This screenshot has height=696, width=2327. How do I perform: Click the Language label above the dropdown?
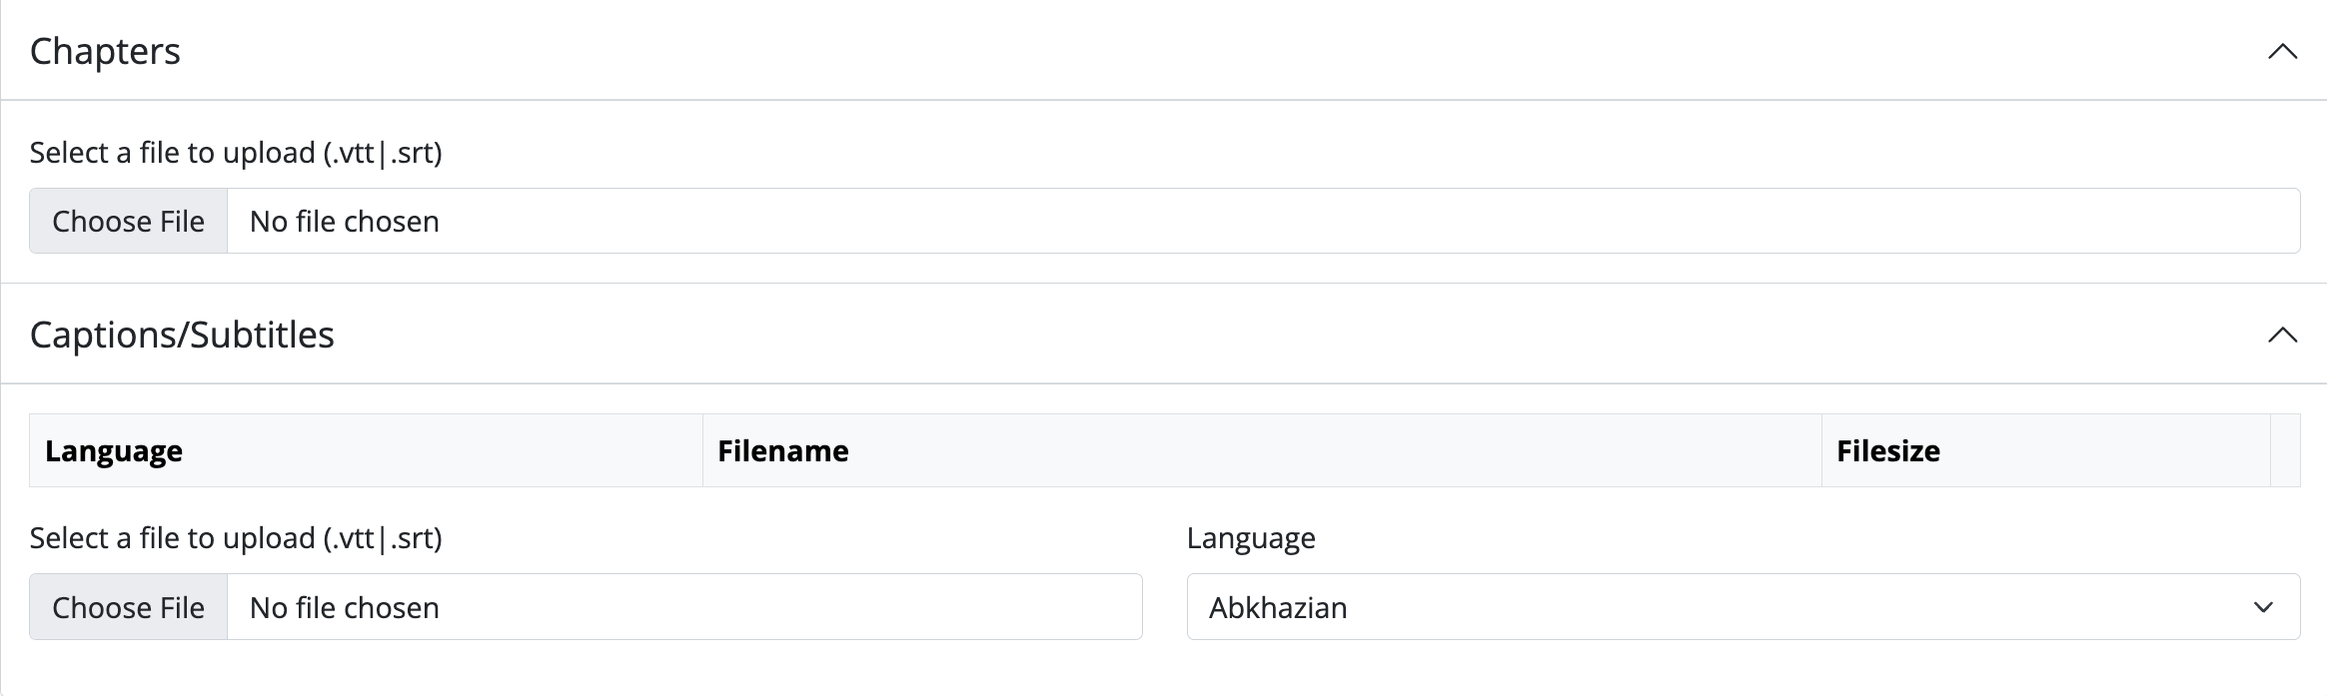(1251, 538)
